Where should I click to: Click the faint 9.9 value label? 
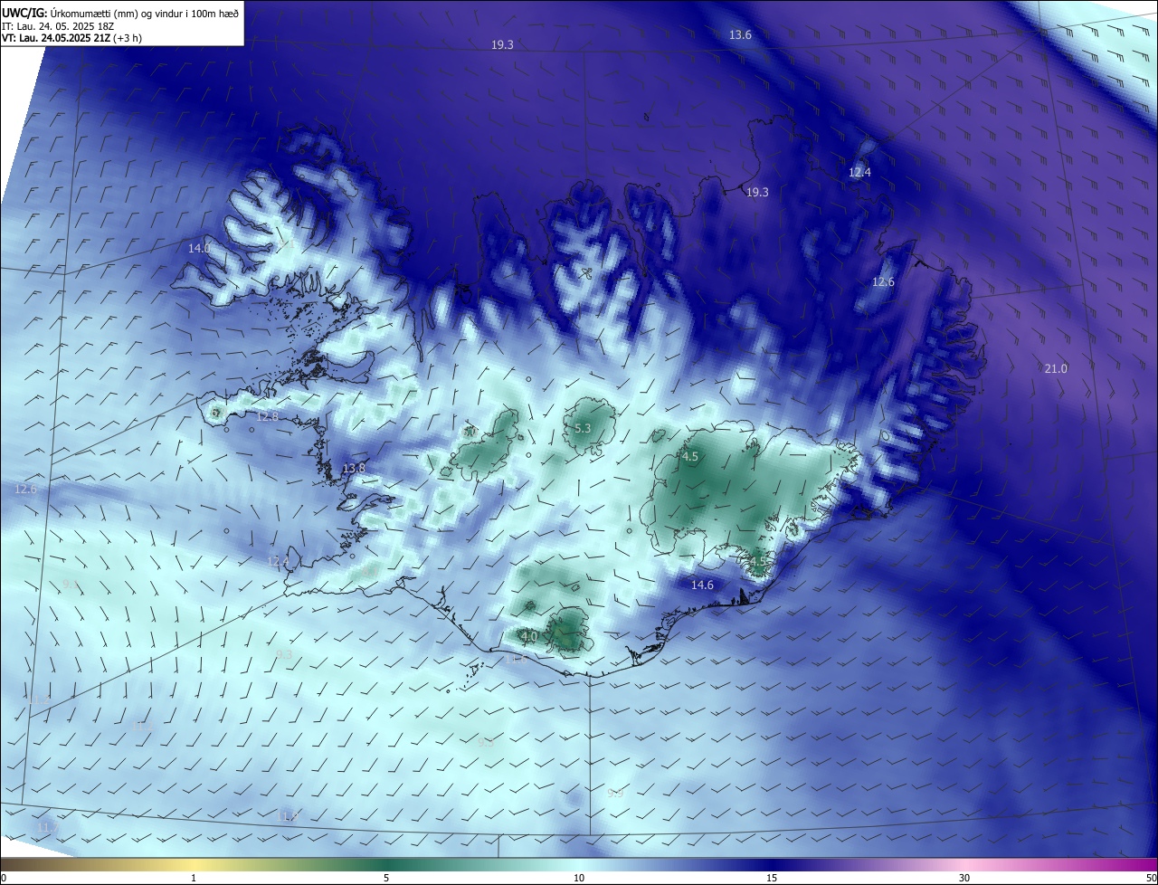pyautogui.click(x=615, y=793)
